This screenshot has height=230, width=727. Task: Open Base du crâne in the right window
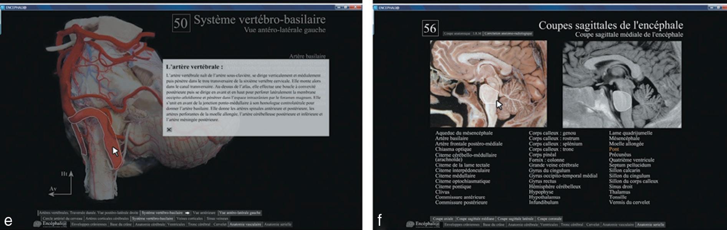pos(493,225)
